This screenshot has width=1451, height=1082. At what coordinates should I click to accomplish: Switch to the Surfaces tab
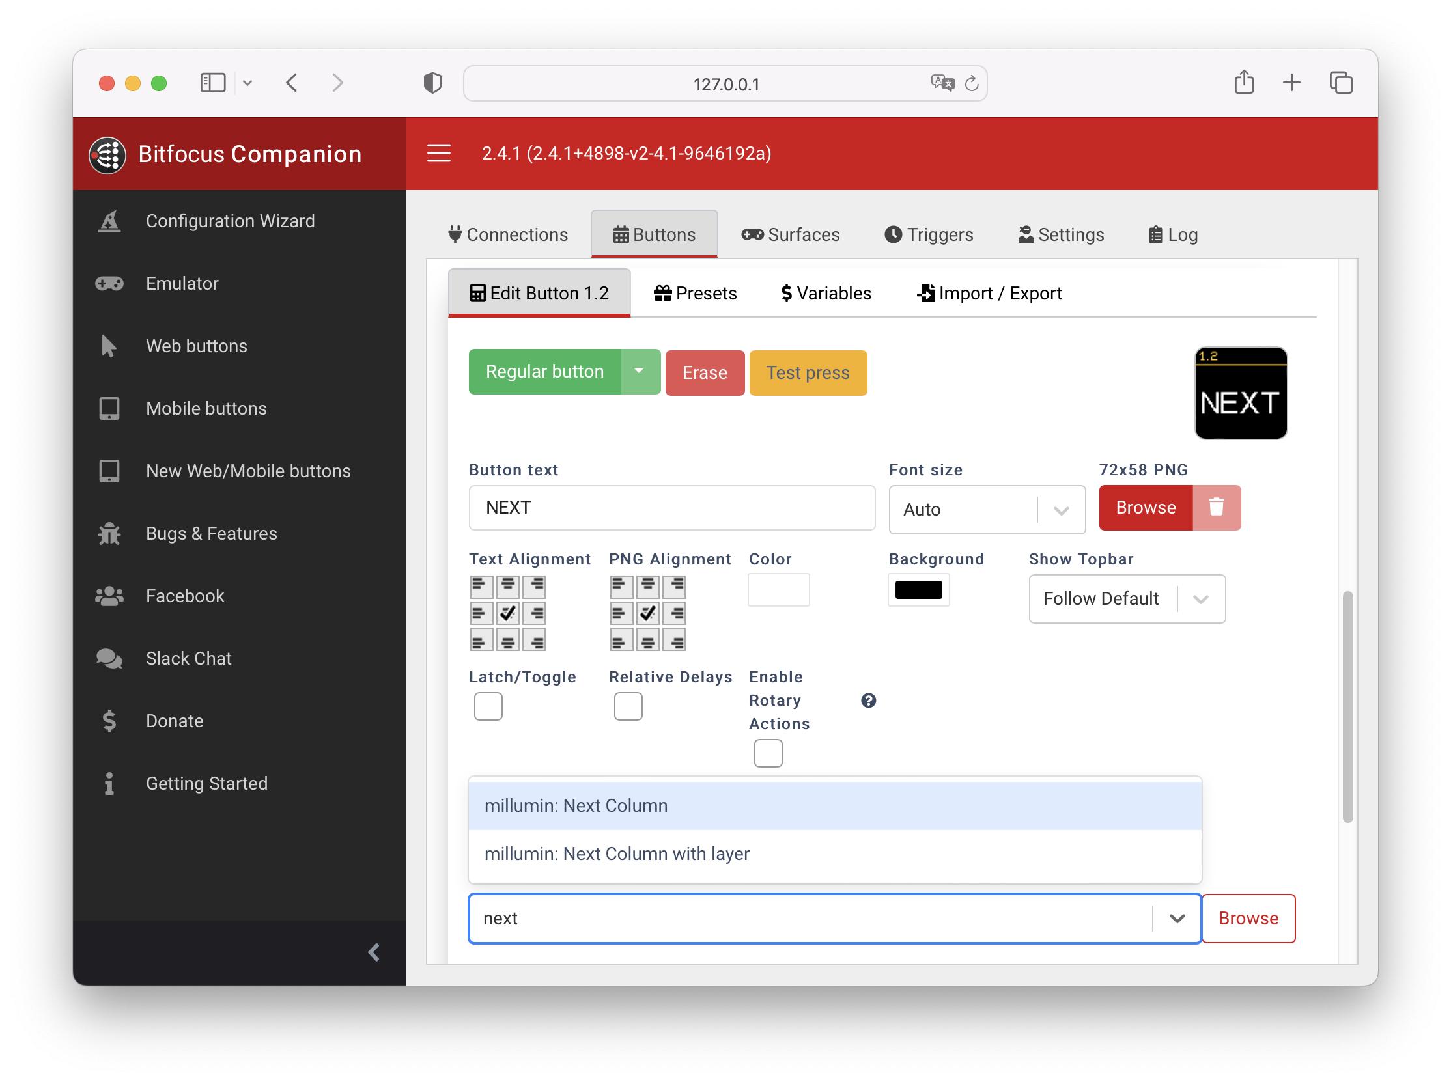pyautogui.click(x=790, y=234)
